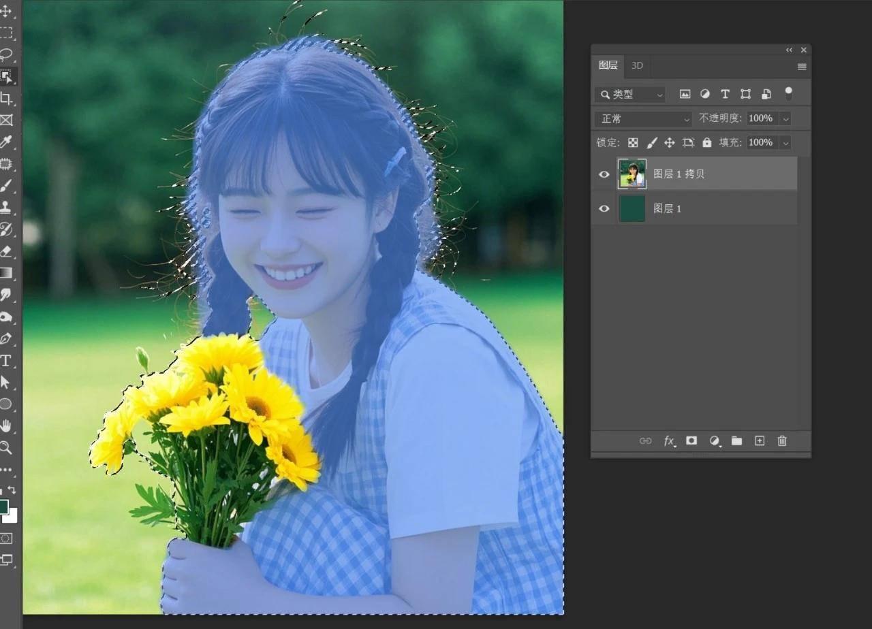Viewport: 872px width, 629px height.
Task: Toggle the layer filter on/off switch
Action: click(x=788, y=93)
